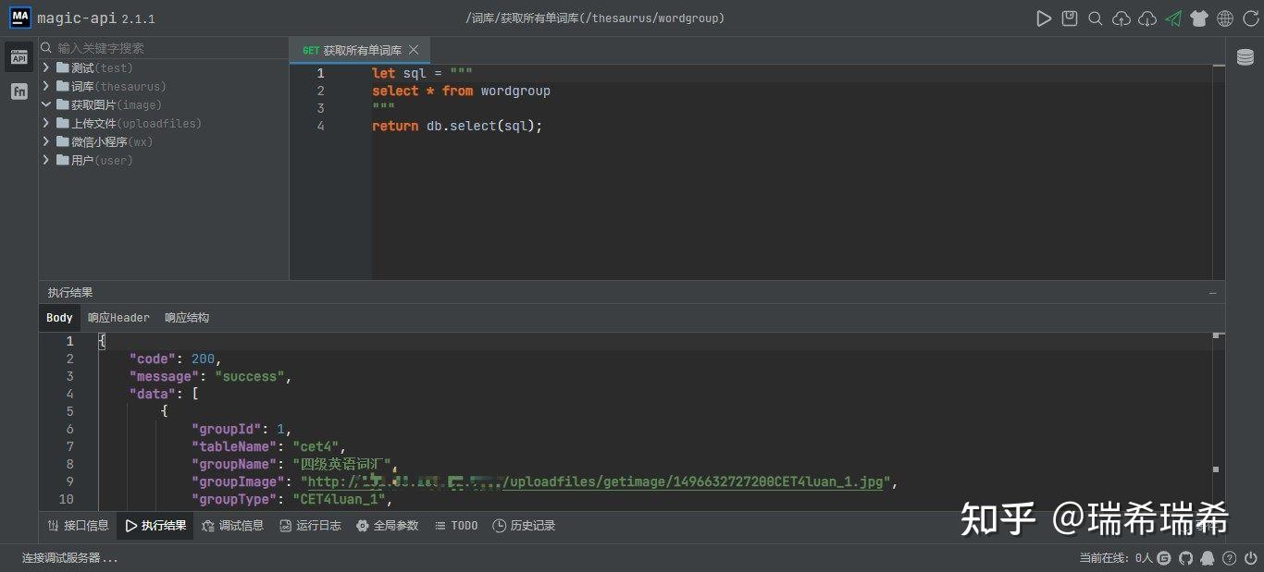Open the 全局参数 bottom tab
This screenshot has width=1264, height=572.
click(388, 526)
